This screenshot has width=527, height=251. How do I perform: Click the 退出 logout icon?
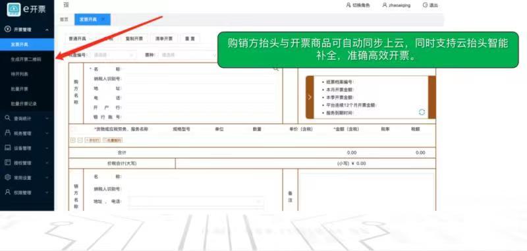coord(425,5)
